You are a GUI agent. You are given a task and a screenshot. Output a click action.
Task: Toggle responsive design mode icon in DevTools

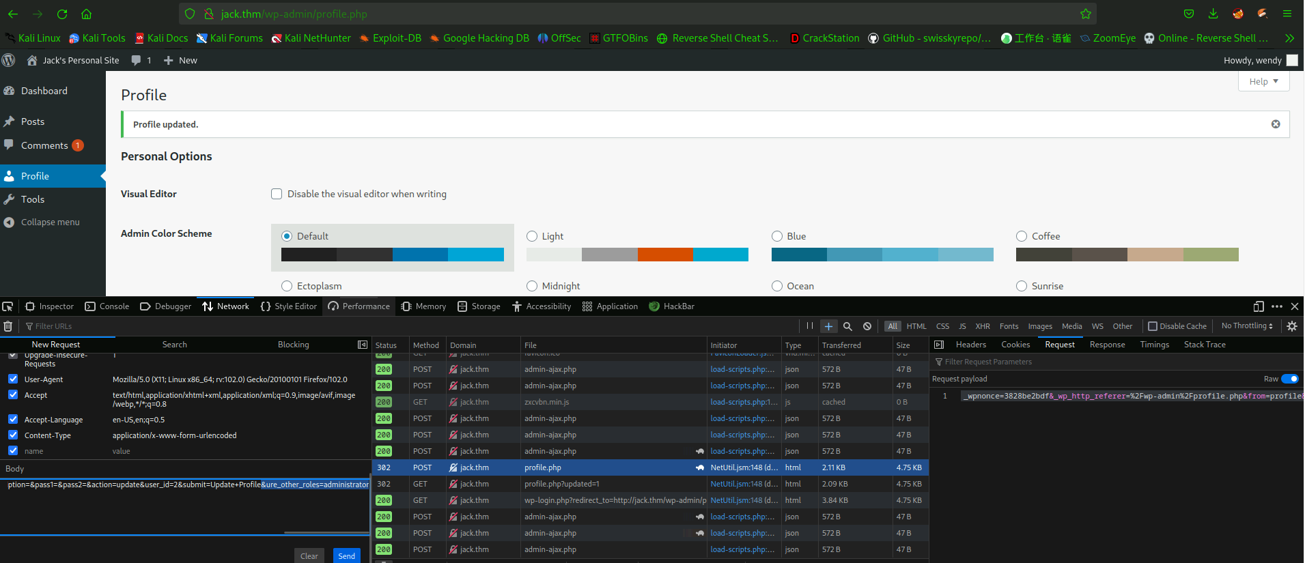1259,306
